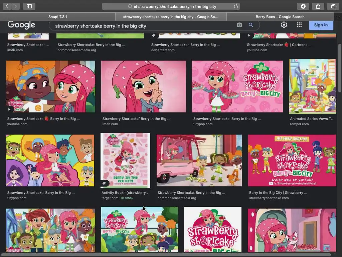The width and height of the screenshot is (342, 257).
Task: Toggle the Safari sidebar button
Action: point(29,6)
